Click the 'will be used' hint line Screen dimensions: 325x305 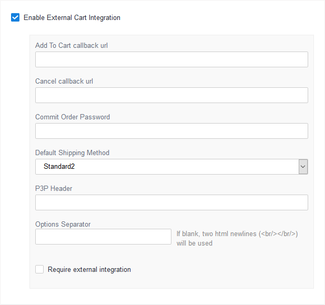coord(195,243)
